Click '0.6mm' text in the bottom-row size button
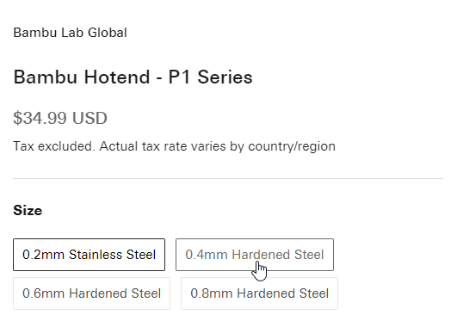463x321 pixels. 43,293
